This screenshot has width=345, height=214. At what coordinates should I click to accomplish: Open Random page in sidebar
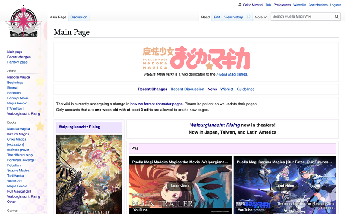(x=17, y=62)
